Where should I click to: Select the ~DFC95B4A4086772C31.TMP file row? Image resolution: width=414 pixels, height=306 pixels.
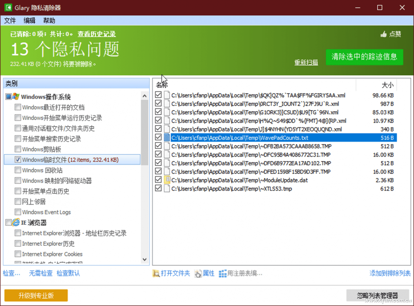[275, 155]
